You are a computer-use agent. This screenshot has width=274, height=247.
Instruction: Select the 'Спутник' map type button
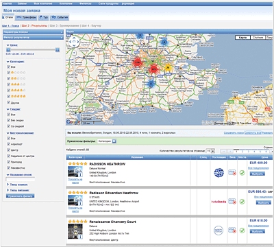pos(258,38)
